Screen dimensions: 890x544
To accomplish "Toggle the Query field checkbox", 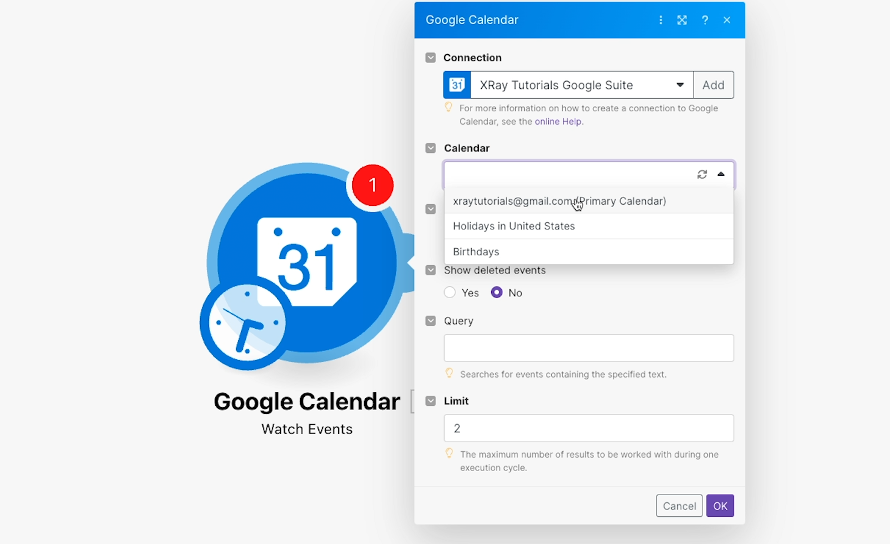I will pyautogui.click(x=431, y=321).
